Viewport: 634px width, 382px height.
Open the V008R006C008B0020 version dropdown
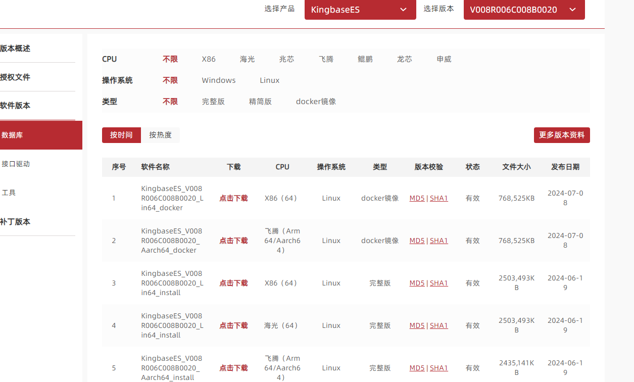(524, 10)
